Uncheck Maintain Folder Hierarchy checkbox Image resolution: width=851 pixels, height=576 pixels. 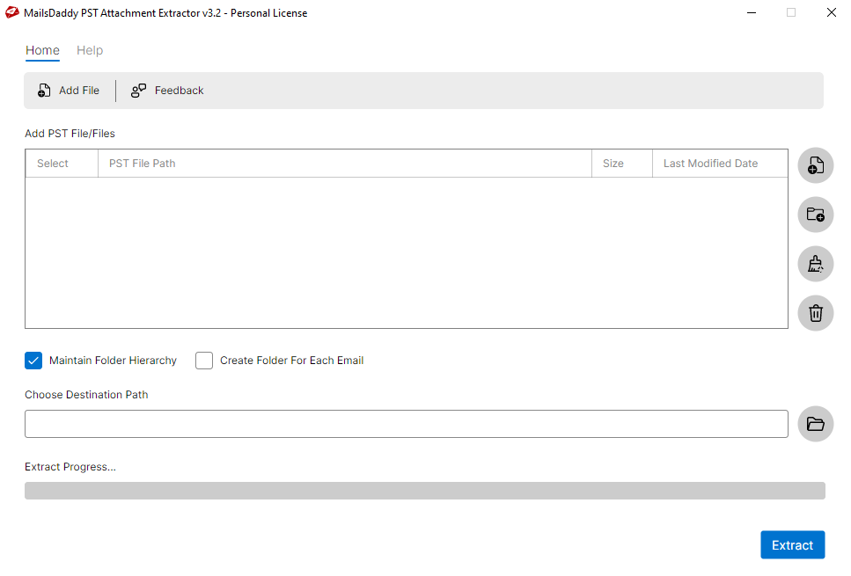pyautogui.click(x=33, y=361)
